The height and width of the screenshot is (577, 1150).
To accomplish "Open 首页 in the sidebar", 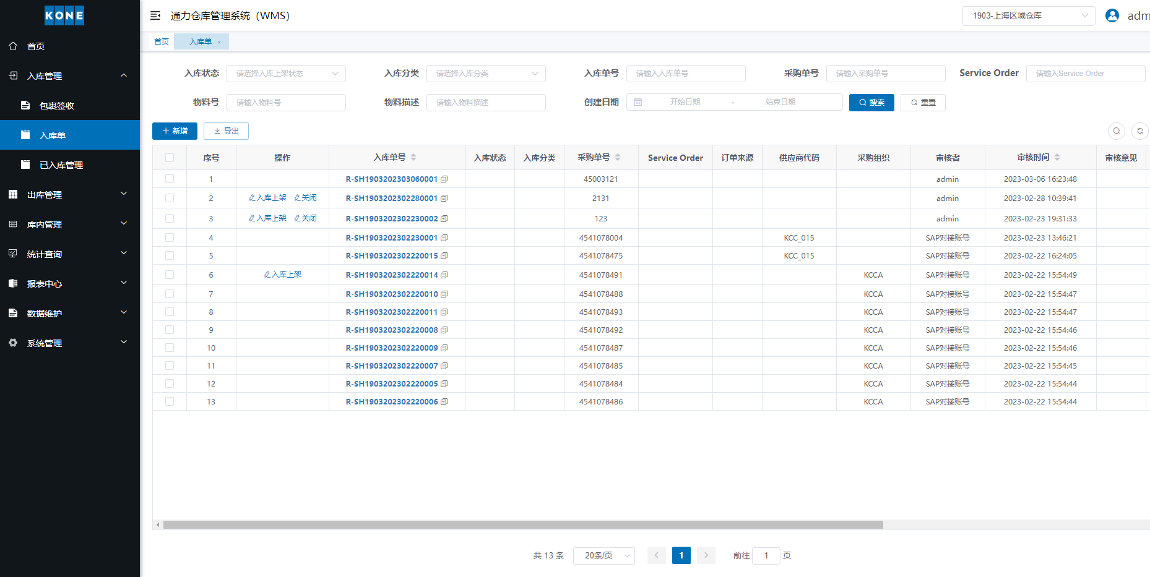I will click(70, 46).
